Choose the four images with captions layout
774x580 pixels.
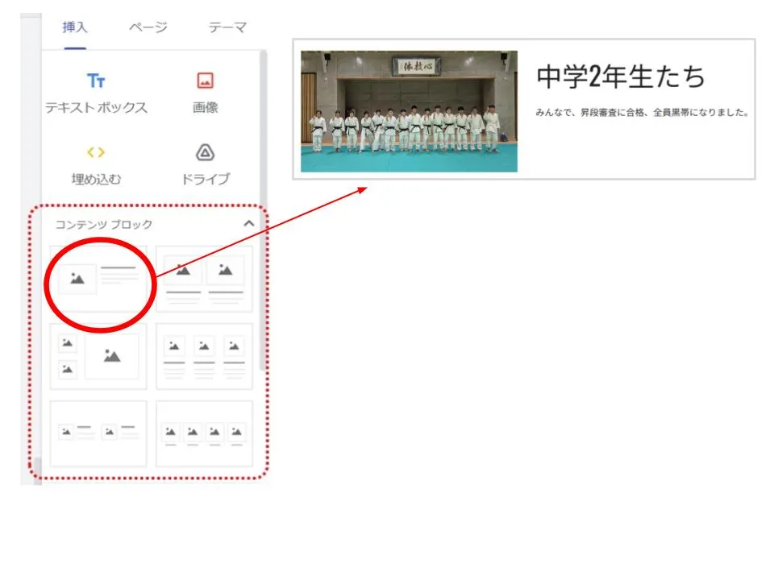pyautogui.click(x=204, y=433)
